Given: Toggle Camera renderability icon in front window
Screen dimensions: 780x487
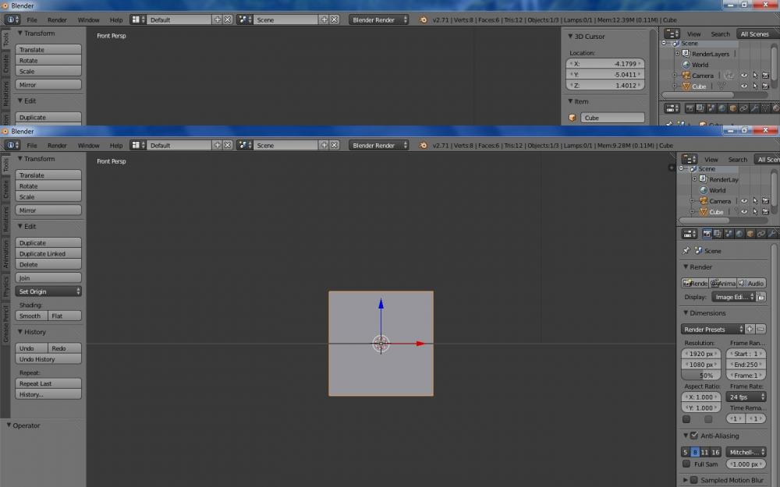Looking at the screenshot, I should pyautogui.click(x=766, y=201).
